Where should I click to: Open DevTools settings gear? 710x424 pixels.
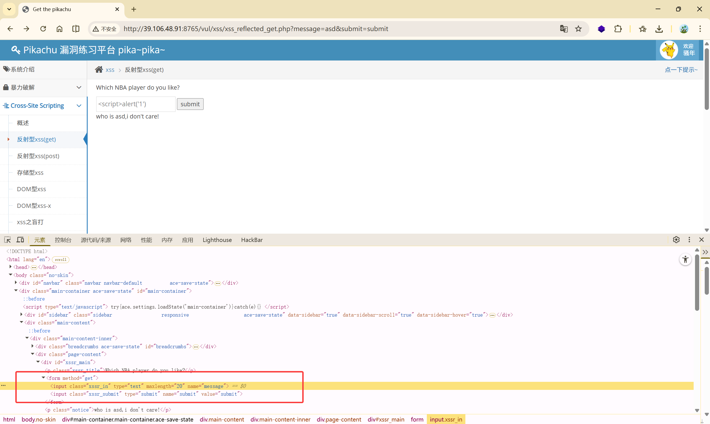pos(676,240)
